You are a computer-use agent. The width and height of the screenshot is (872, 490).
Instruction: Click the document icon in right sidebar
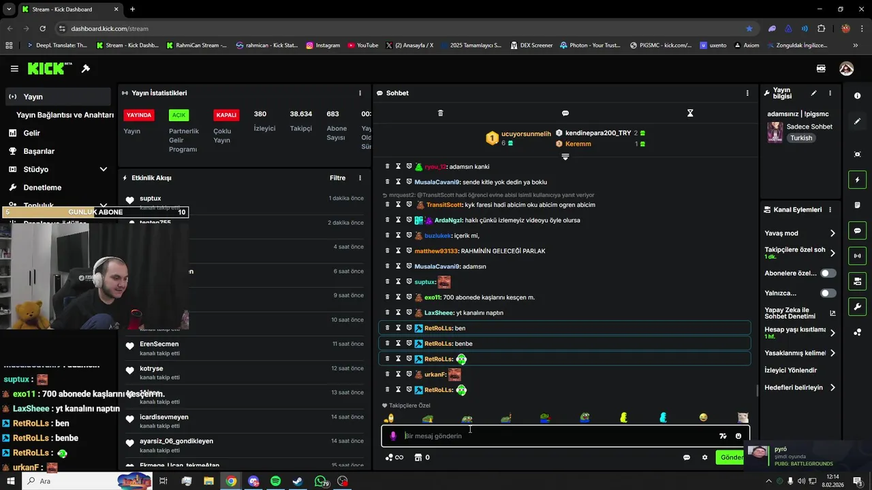858,205
